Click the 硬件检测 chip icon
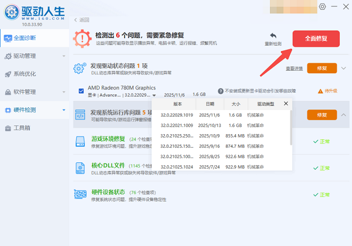This screenshot has height=246, width=352. (x=8, y=110)
